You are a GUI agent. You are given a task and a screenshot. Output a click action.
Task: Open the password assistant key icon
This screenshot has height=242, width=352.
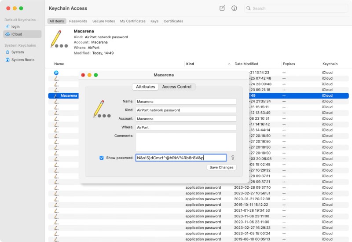[233, 158]
